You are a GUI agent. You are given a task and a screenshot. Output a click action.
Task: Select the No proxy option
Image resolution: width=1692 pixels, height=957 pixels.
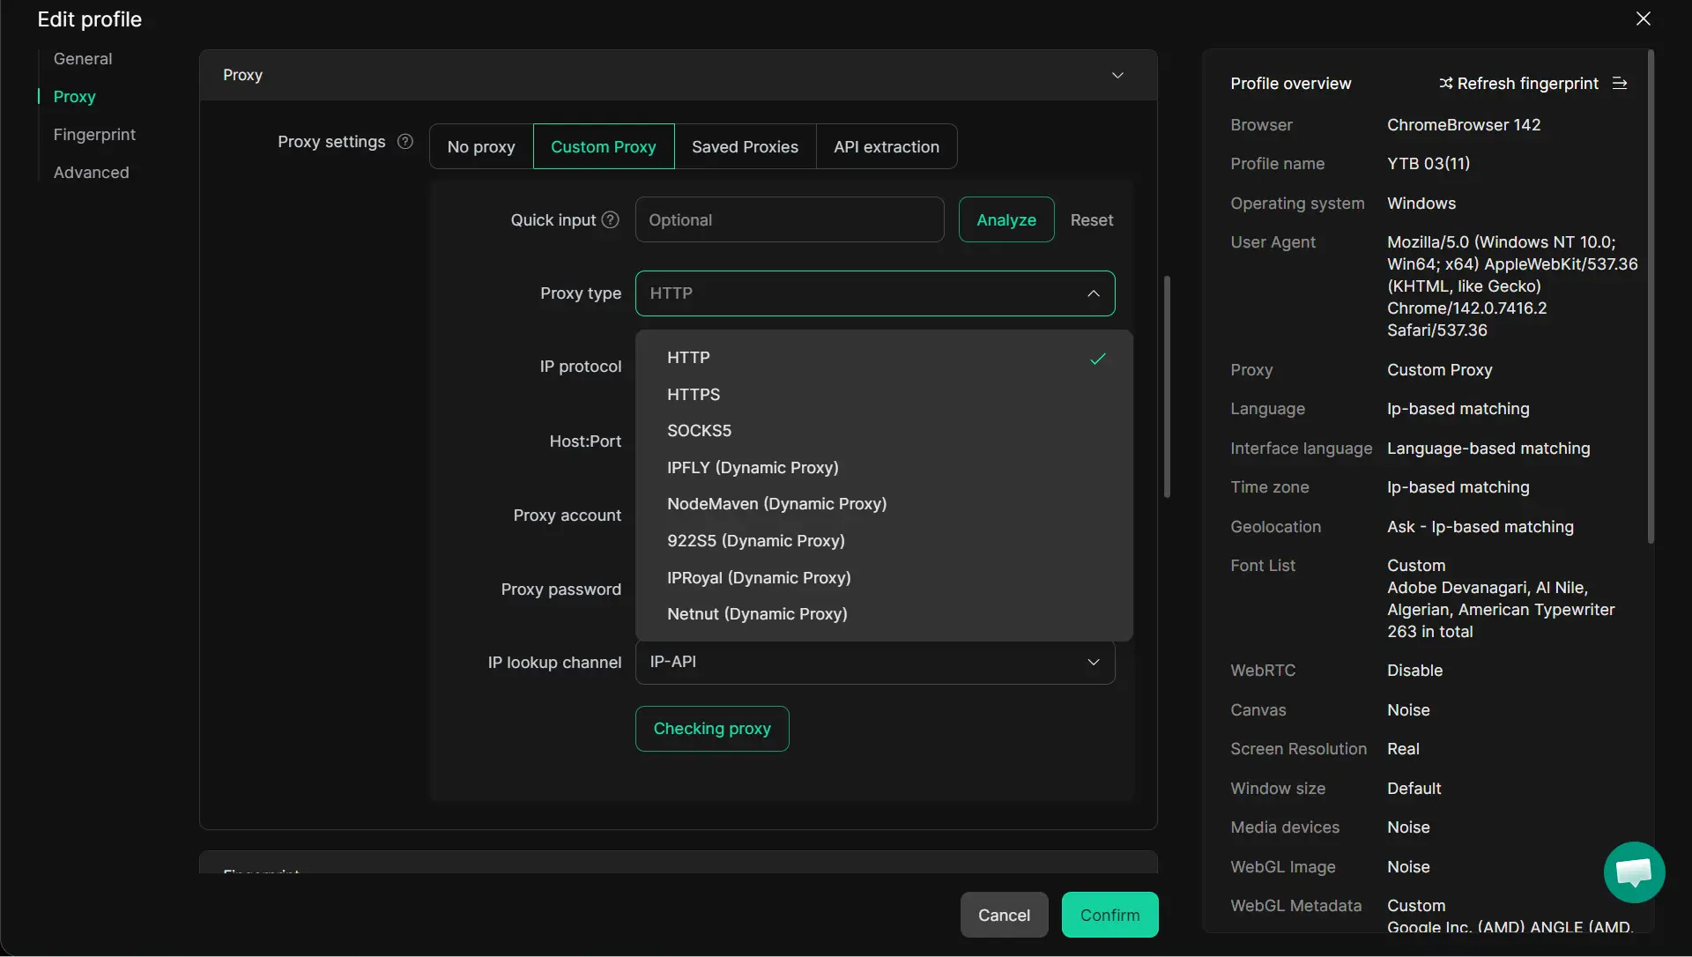[x=481, y=147]
